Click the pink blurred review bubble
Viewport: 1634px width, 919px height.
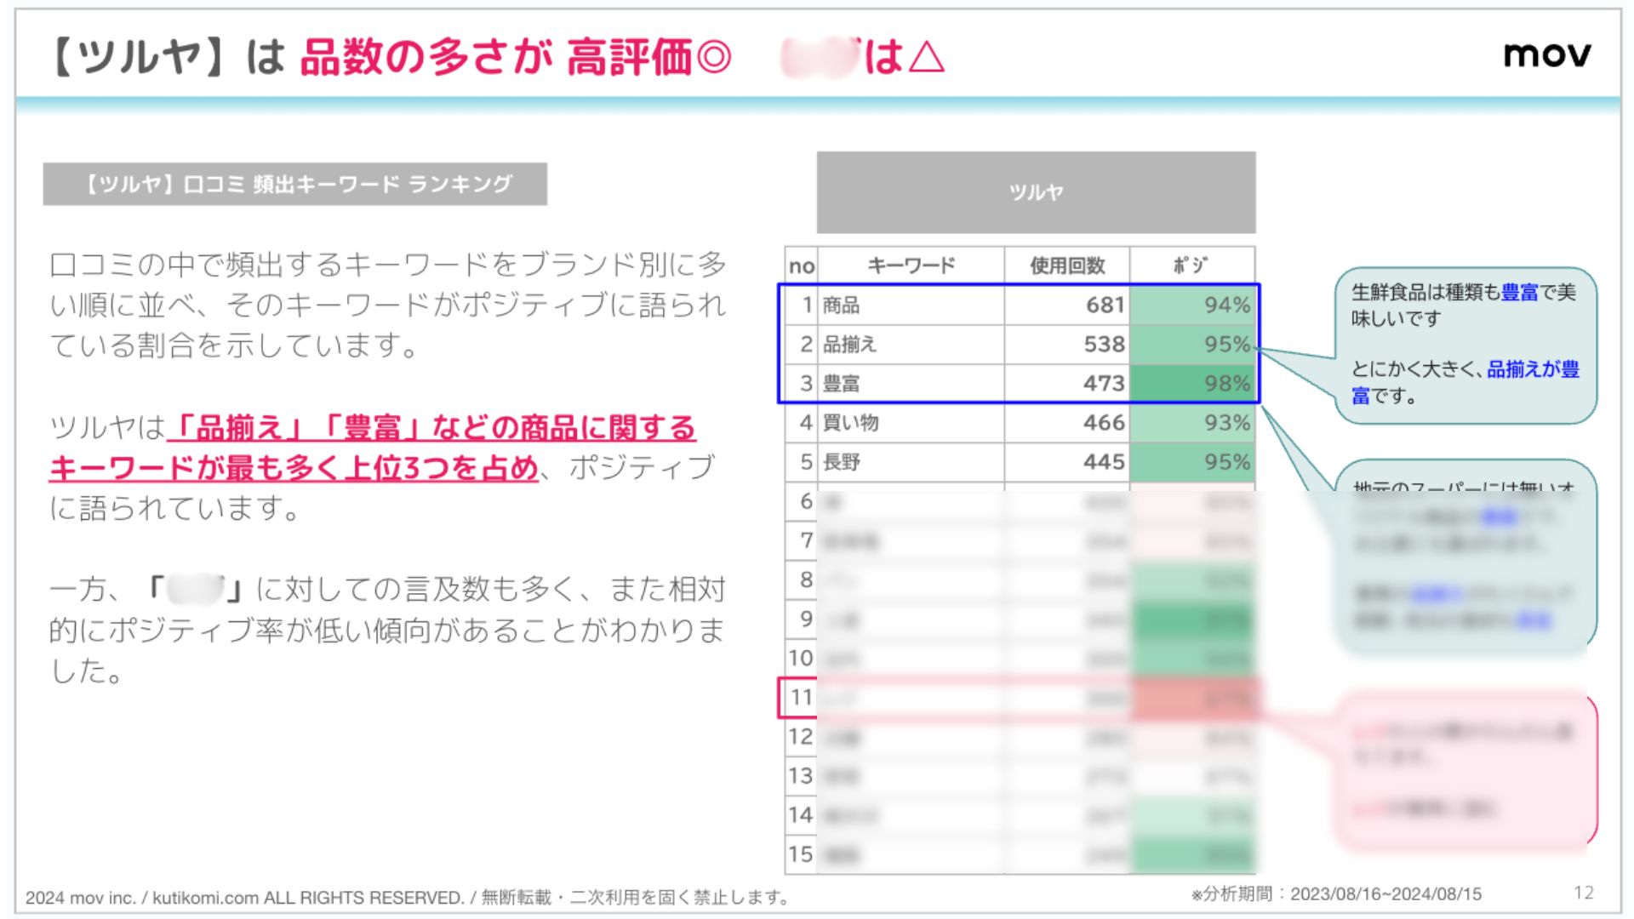pos(1465,771)
